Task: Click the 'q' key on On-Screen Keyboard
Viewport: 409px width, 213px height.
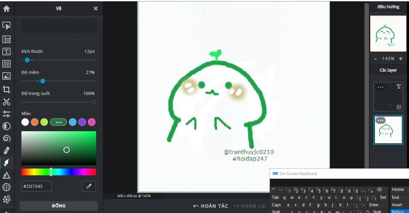Action: click(284, 197)
